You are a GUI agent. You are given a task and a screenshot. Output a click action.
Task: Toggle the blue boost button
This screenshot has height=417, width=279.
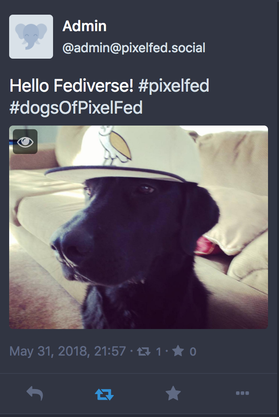tap(104, 394)
